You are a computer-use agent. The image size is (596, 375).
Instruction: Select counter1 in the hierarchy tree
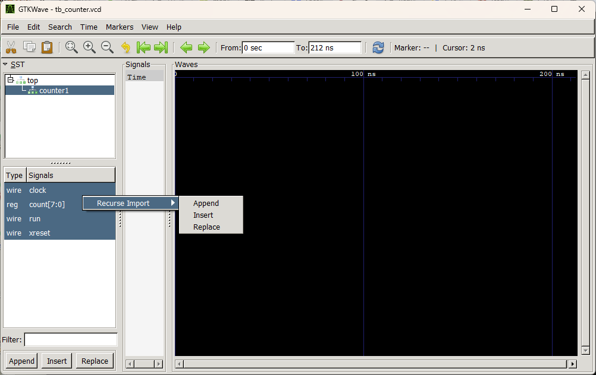click(54, 91)
